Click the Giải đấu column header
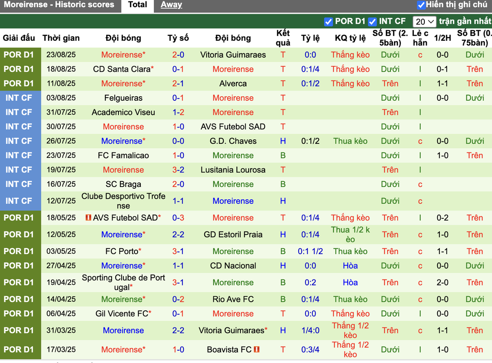This screenshot has width=492, height=363. click(x=19, y=38)
